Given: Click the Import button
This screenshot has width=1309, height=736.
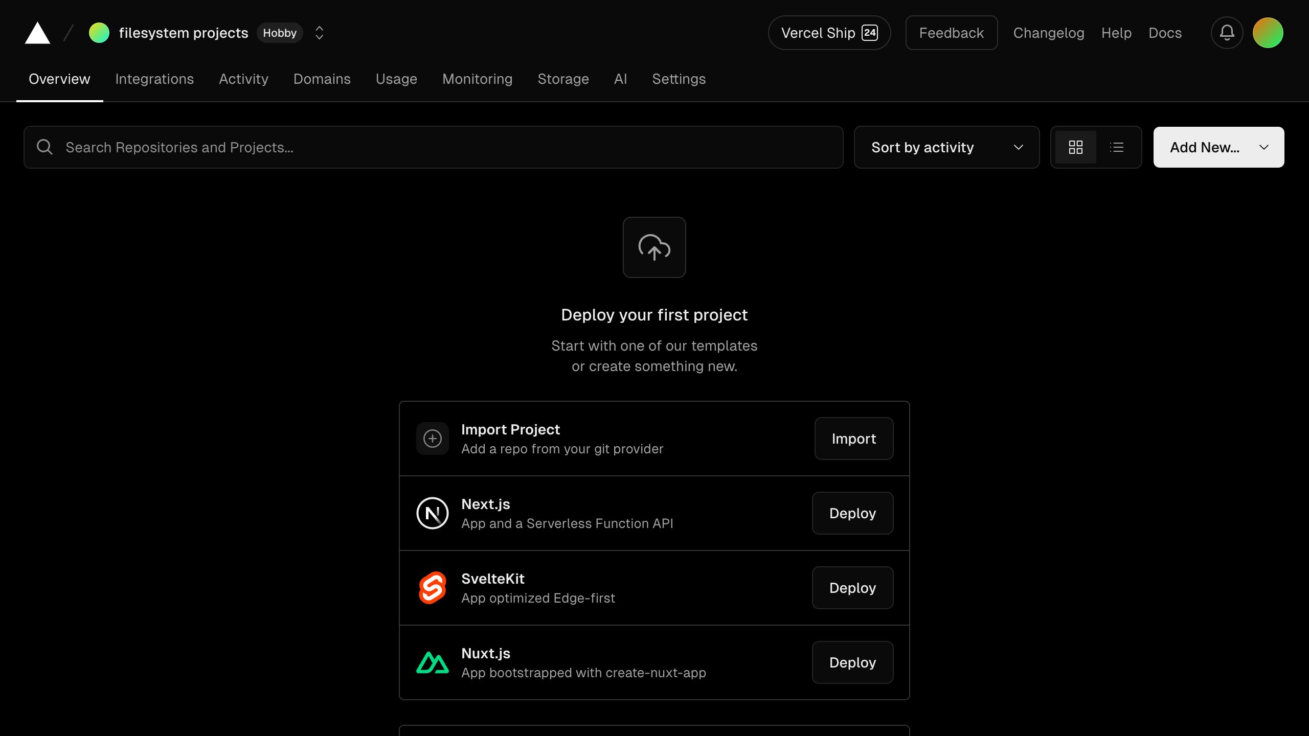Looking at the screenshot, I should click(x=854, y=439).
